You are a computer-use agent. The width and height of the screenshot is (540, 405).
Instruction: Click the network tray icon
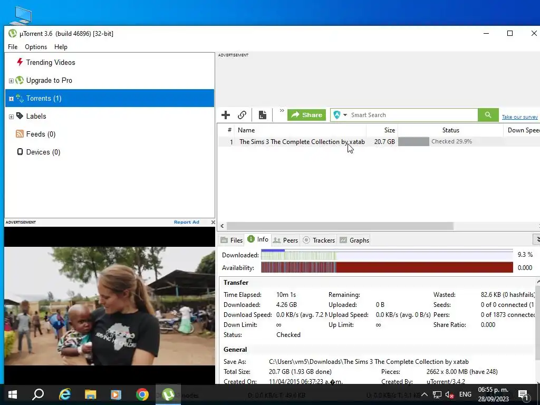(437, 394)
